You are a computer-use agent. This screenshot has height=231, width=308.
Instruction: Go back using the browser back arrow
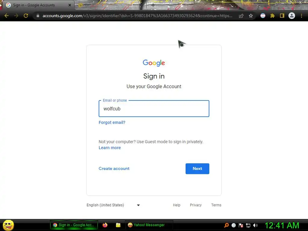(7, 16)
